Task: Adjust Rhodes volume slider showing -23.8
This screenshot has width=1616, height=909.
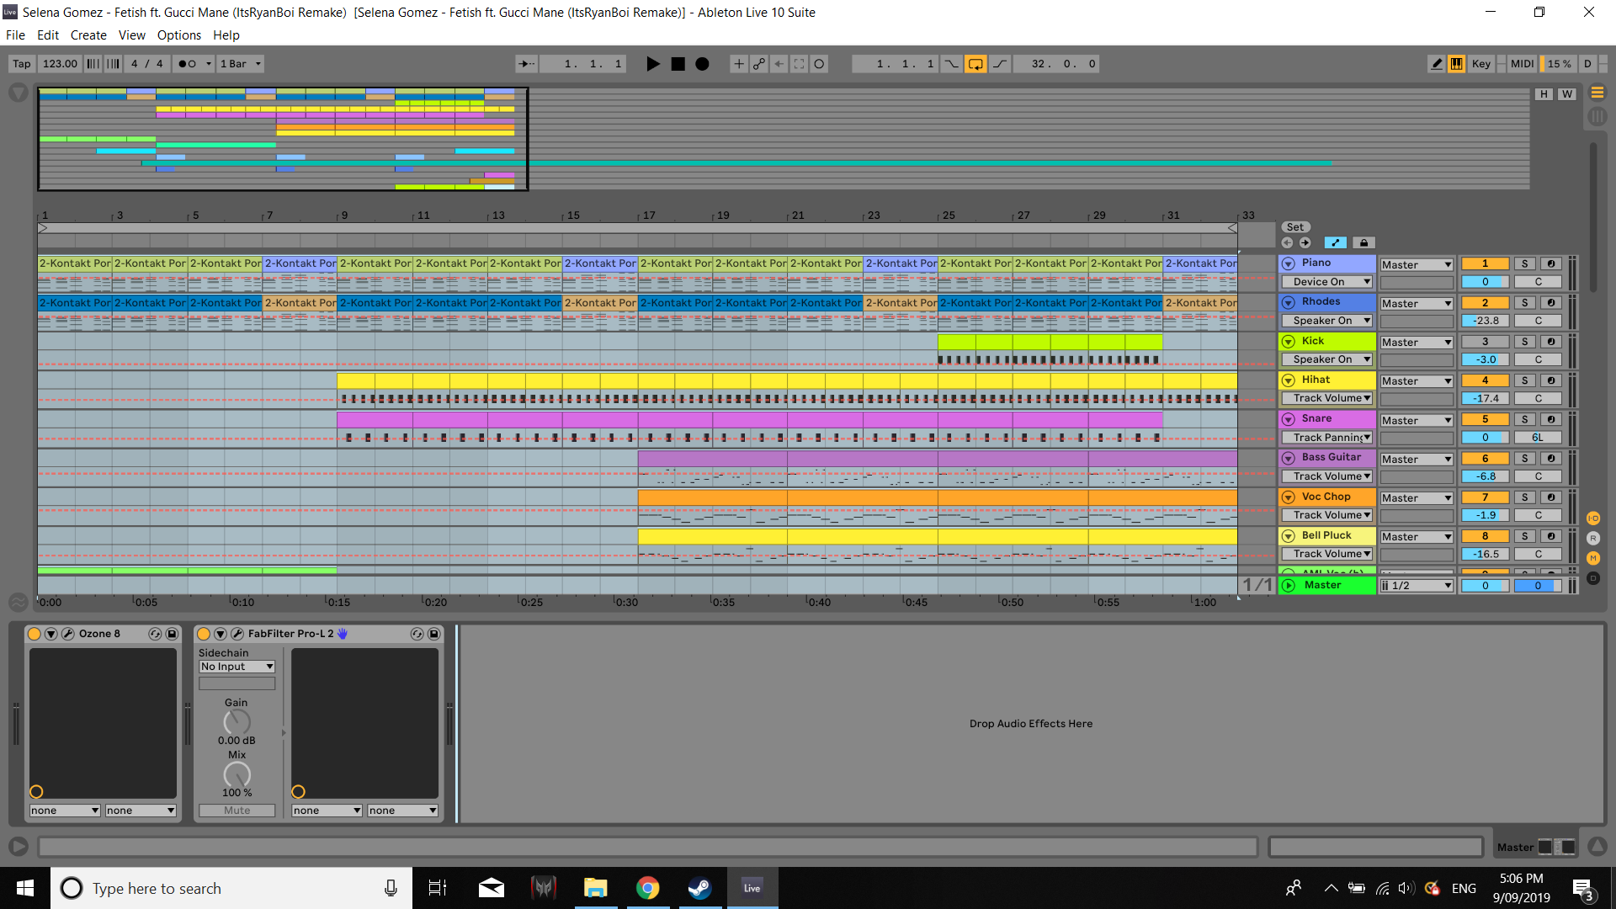Action: click(x=1485, y=321)
